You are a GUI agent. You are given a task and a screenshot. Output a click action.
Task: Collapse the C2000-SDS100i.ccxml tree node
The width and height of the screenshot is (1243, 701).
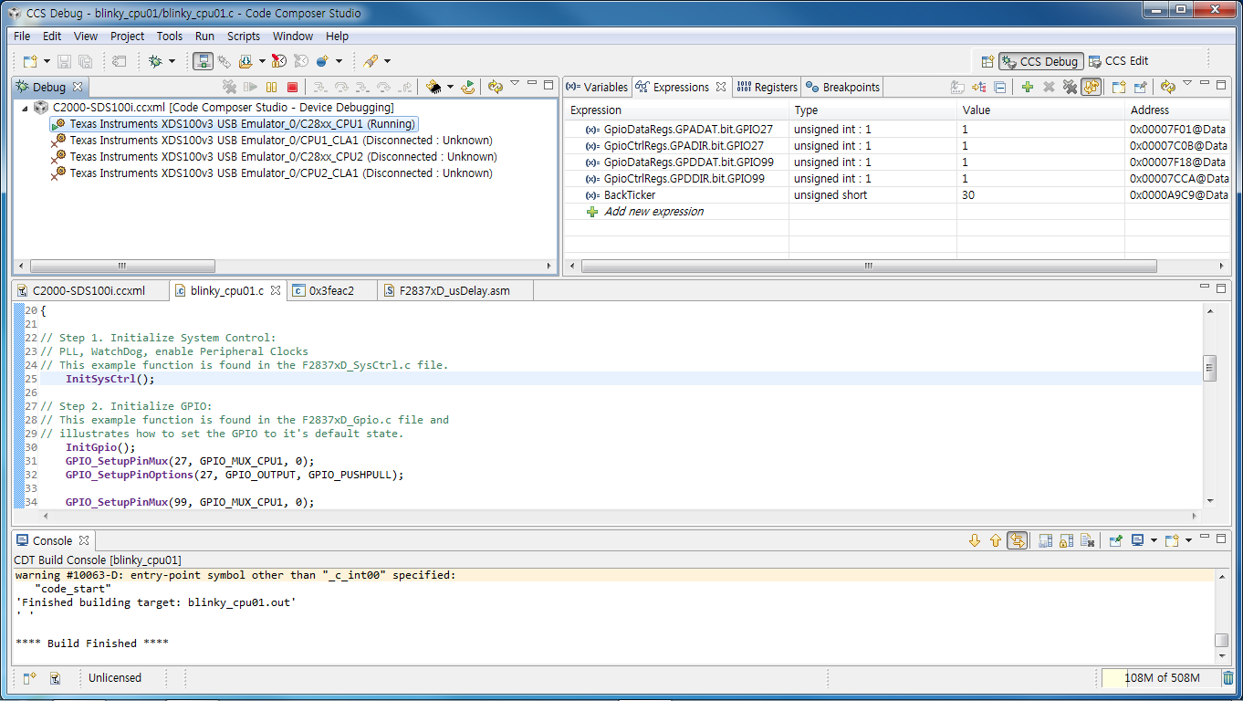click(25, 108)
